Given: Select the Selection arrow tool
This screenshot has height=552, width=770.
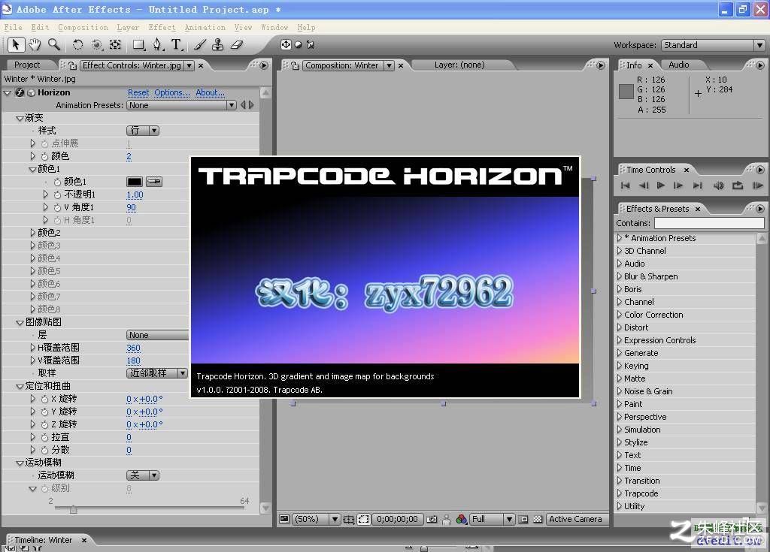Looking at the screenshot, I should click(15, 45).
